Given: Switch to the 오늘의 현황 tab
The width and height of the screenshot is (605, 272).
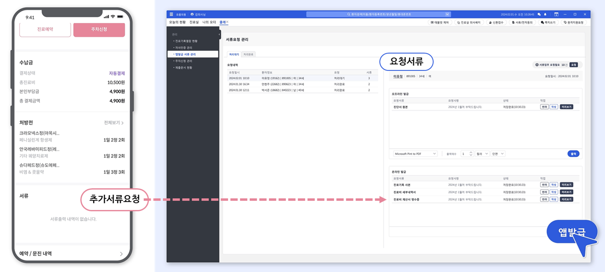Looking at the screenshot, I should tap(177, 22).
